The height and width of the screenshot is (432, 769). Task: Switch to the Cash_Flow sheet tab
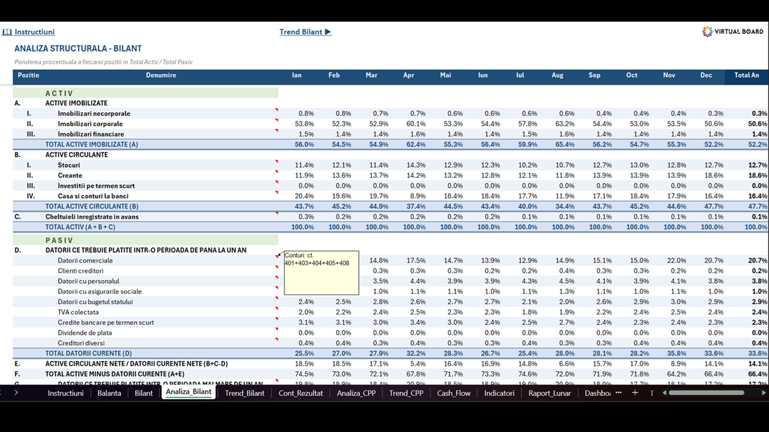tap(454, 393)
